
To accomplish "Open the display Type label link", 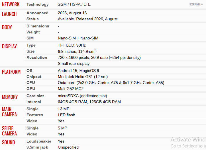I will 31,45.
